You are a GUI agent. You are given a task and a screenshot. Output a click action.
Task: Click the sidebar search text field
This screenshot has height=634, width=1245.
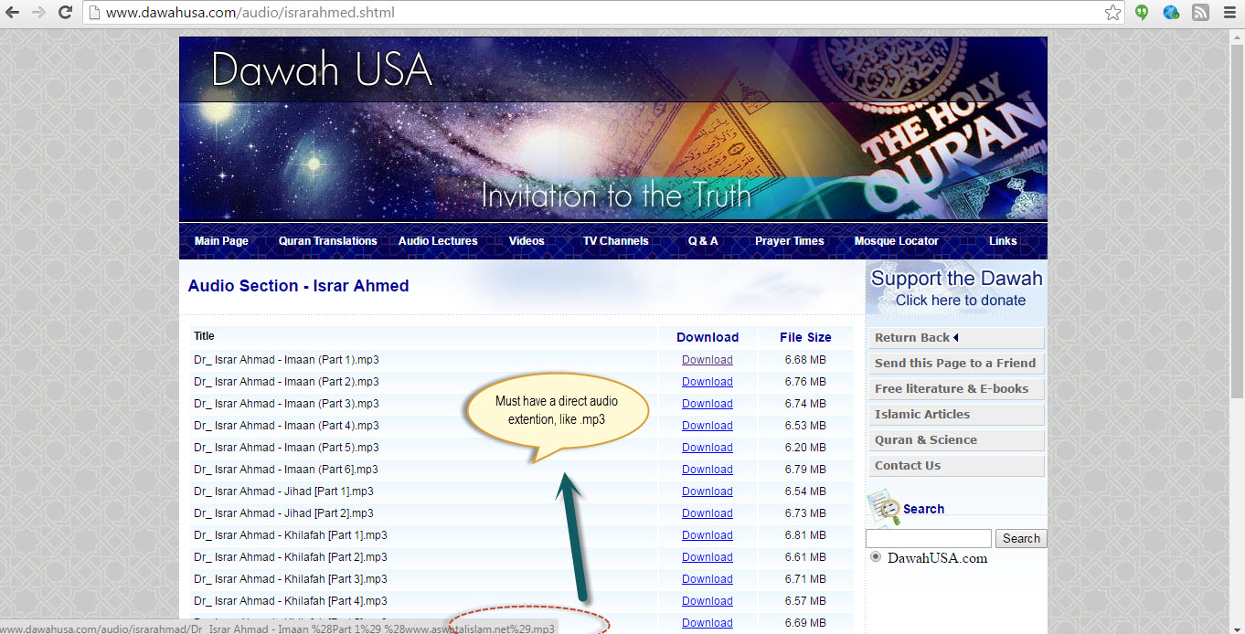(929, 539)
